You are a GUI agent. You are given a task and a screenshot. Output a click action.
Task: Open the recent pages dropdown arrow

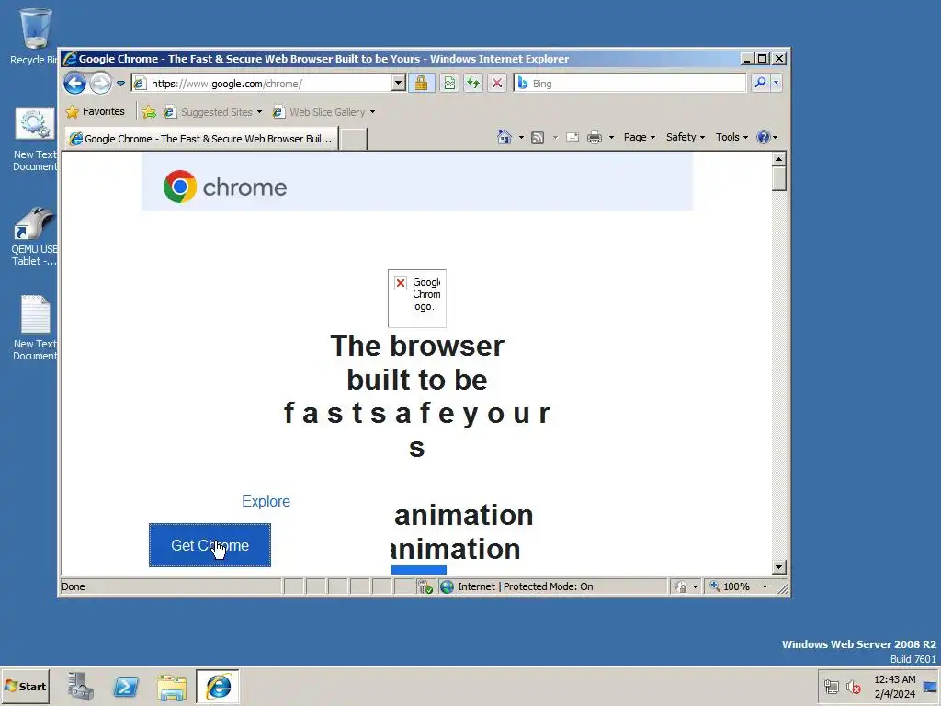120,84
